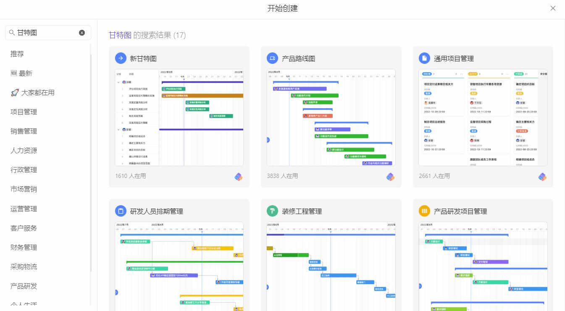Select the 产品研发 category
This screenshot has height=311, width=565.
coord(24,286)
